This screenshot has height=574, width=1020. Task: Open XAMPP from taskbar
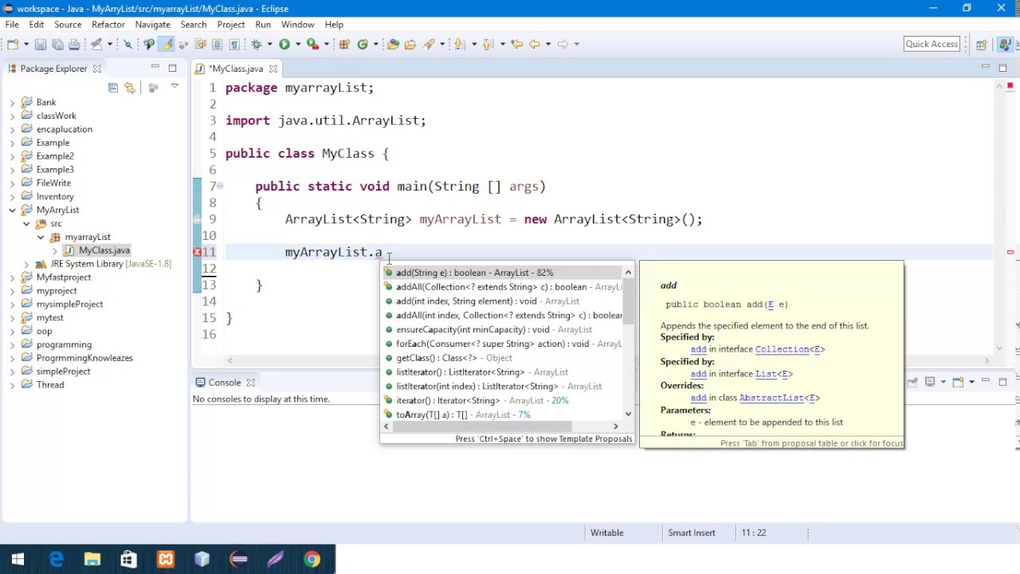(166, 560)
